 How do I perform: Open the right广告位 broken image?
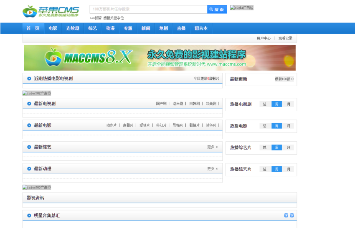tap(241, 7)
